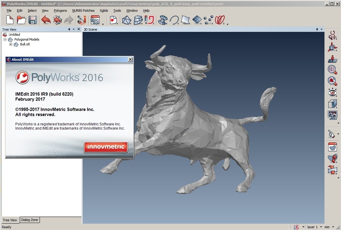Select the Untitled project root in tree
Image resolution: width=341 pixels, height=230 pixels.
[14, 35]
